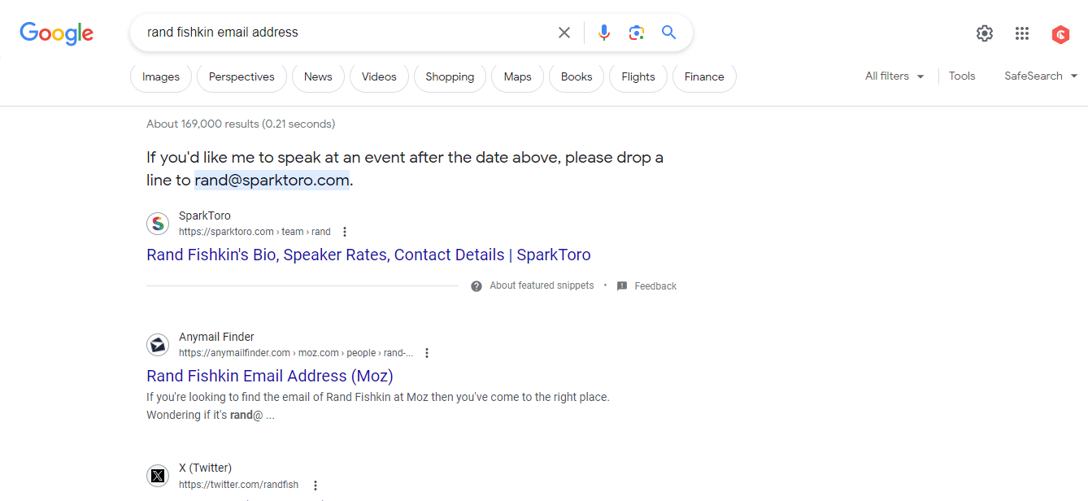Image resolution: width=1088 pixels, height=501 pixels.
Task: Click the Anymail Finder envelope favicon
Action: click(158, 345)
